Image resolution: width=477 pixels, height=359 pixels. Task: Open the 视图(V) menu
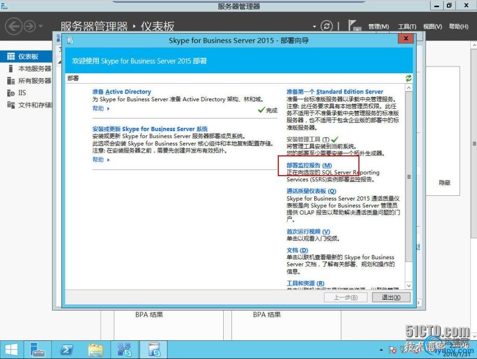click(432, 26)
